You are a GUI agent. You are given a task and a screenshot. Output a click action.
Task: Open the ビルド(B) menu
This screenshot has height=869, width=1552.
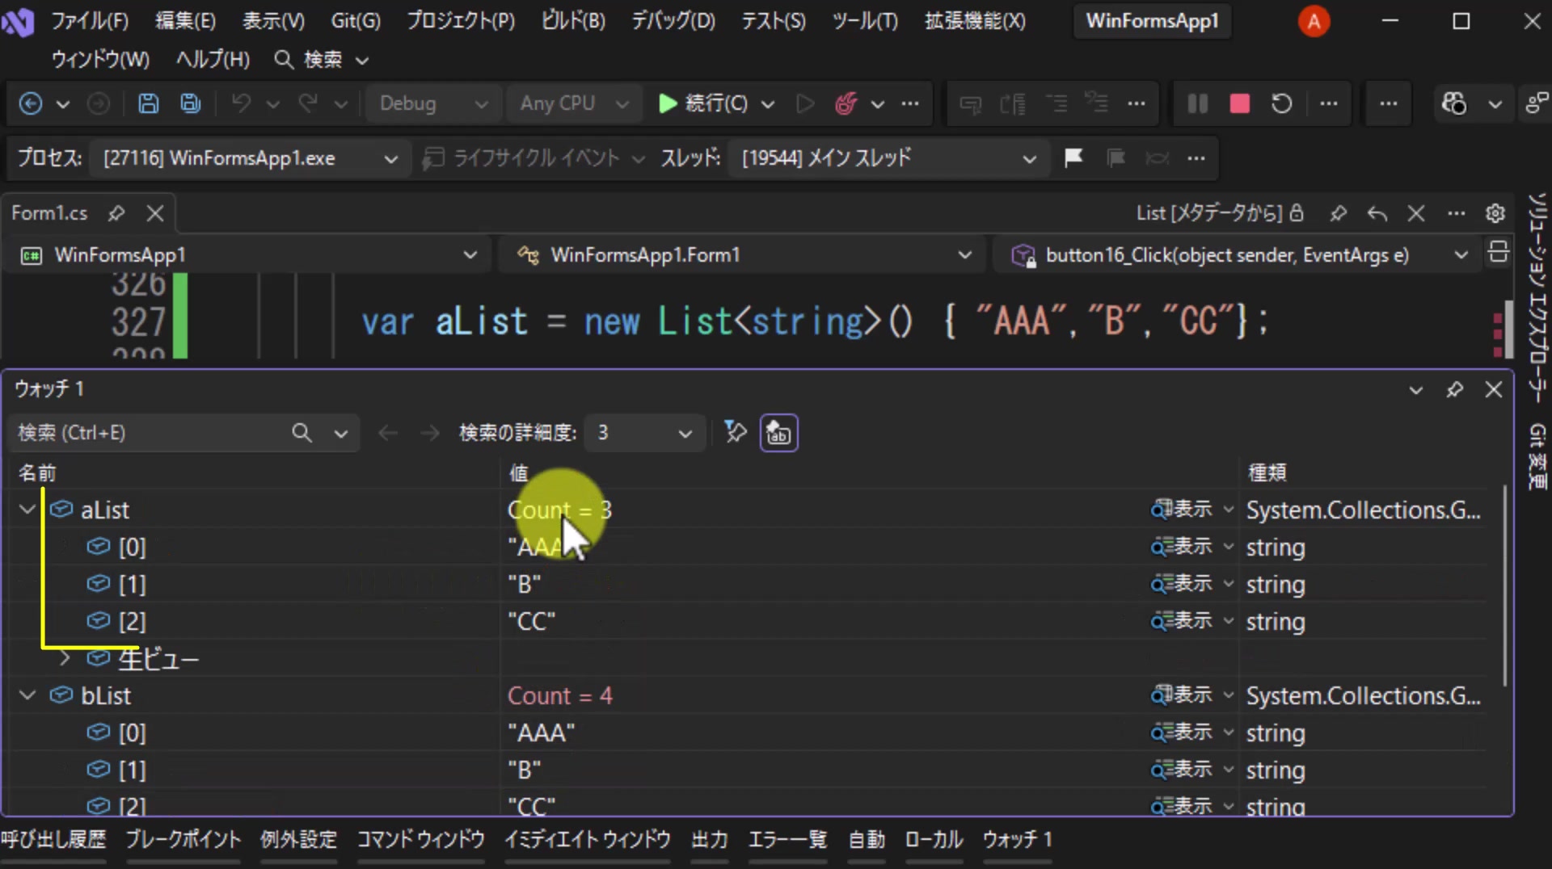click(x=573, y=21)
